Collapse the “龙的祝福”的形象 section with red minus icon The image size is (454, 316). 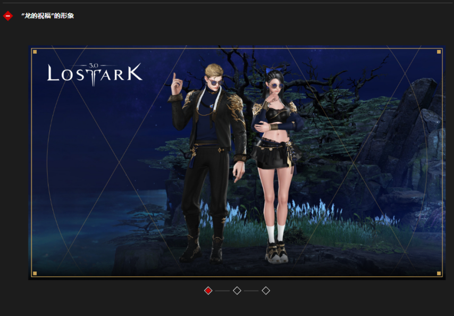click(x=8, y=16)
